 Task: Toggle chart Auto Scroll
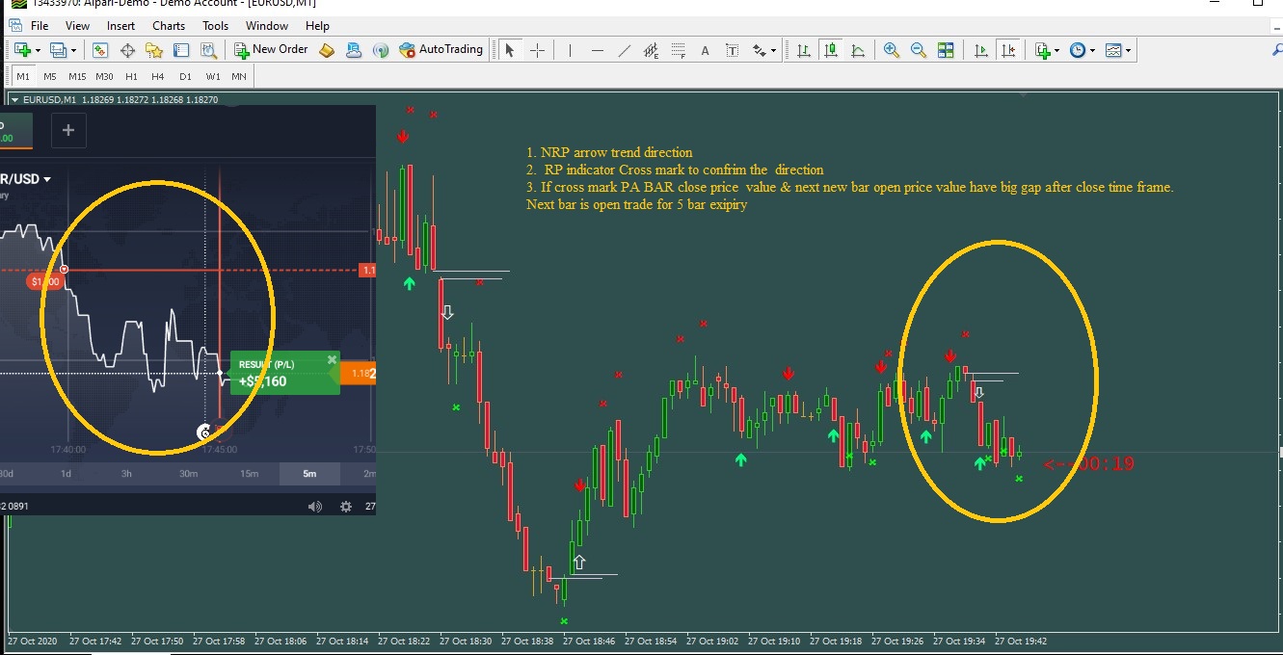tap(981, 50)
